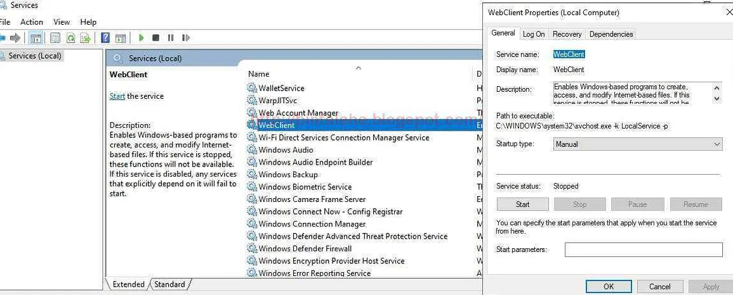Image resolution: width=733 pixels, height=295 pixels.
Task: Click the blue Help question mark icon
Action: [x=105, y=38]
